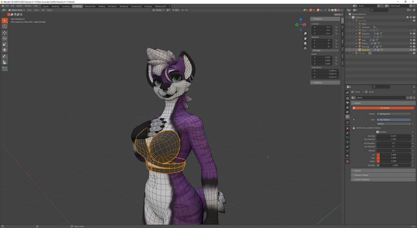Switch to the Shading workspace tab
The height and width of the screenshot is (228, 417).
click(102, 6)
